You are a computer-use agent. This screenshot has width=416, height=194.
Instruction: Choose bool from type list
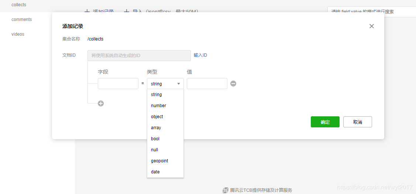point(165,139)
